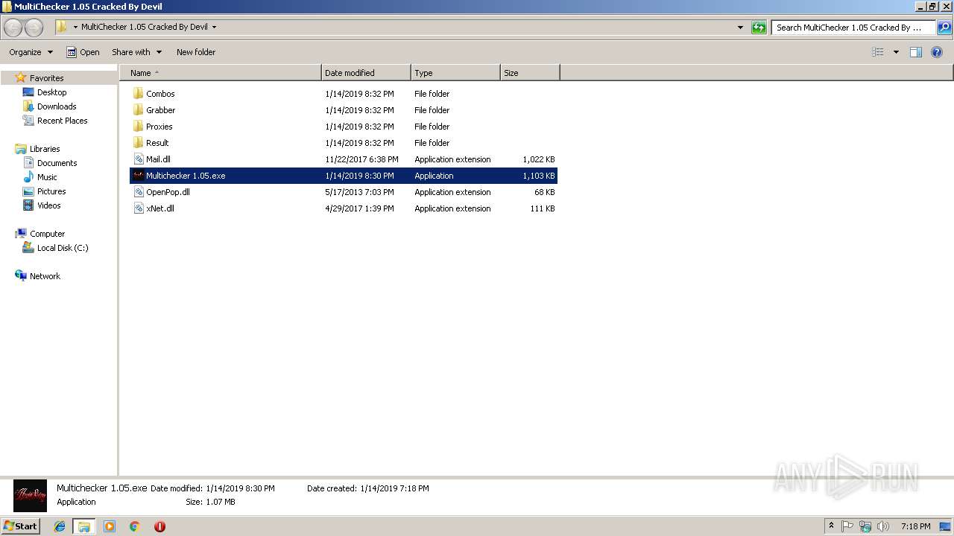This screenshot has width=954, height=536.
Task: Sort by the Type column header
Action: pos(455,73)
